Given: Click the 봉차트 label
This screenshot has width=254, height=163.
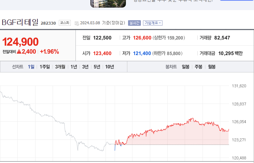Looking at the screenshot, I should [x=171, y=67].
